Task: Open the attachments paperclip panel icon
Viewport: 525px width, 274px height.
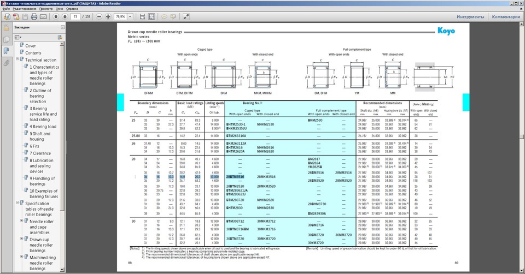Action: [x=6, y=62]
